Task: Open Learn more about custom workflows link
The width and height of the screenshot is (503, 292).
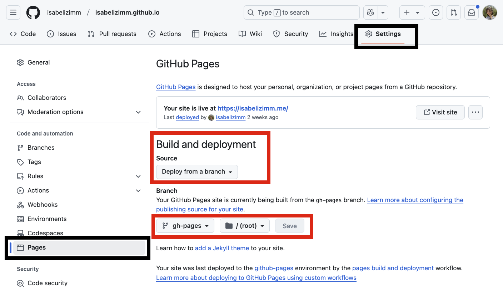Action: 256,278
